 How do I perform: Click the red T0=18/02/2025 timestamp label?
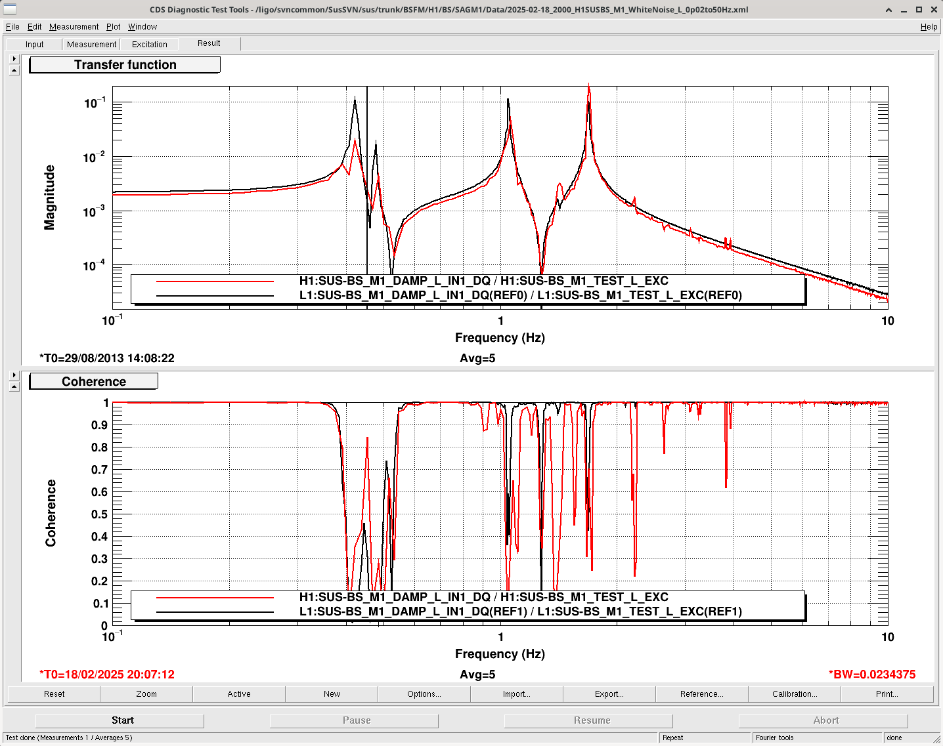pos(107,674)
